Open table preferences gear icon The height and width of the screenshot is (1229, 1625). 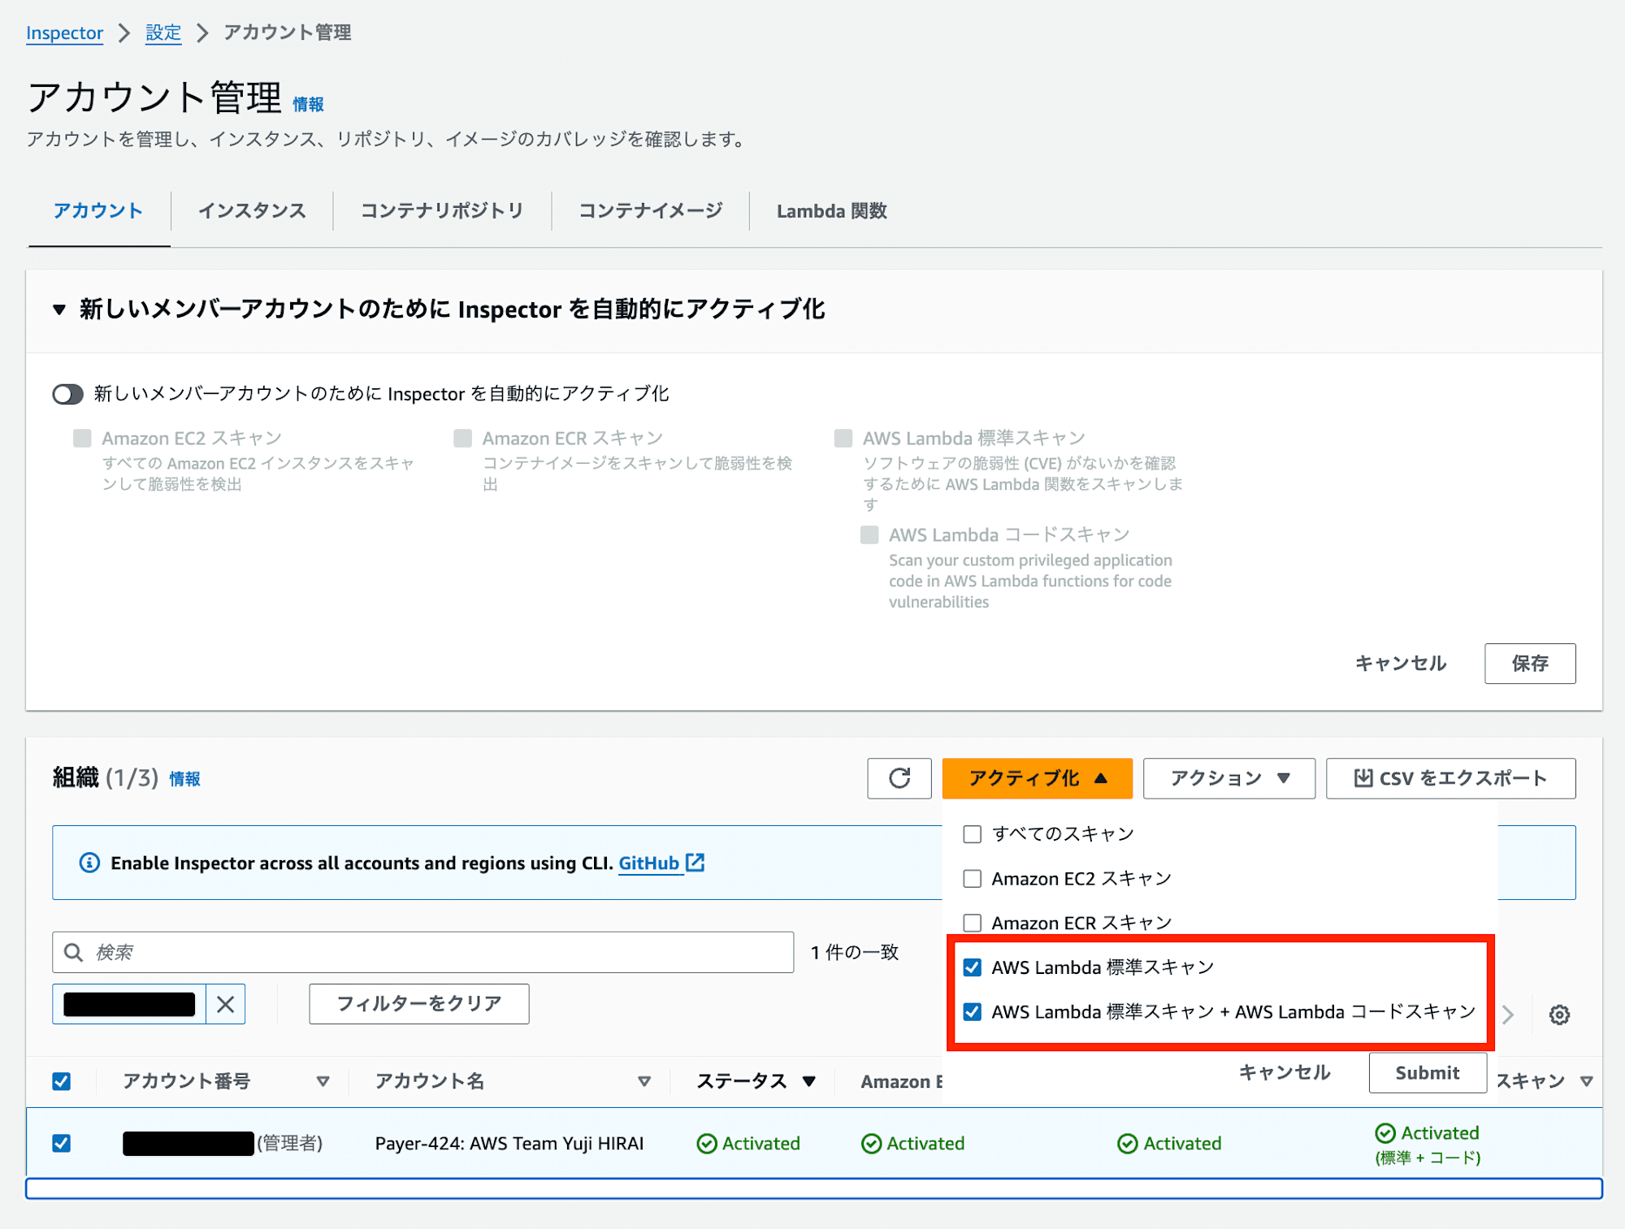click(1558, 1015)
